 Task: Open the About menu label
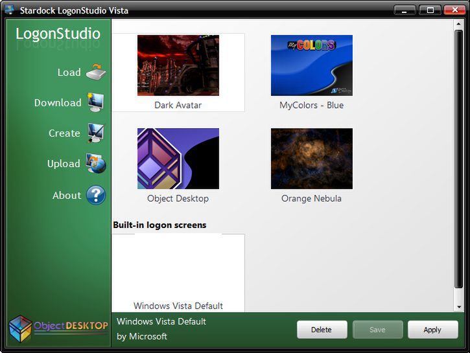coord(67,196)
